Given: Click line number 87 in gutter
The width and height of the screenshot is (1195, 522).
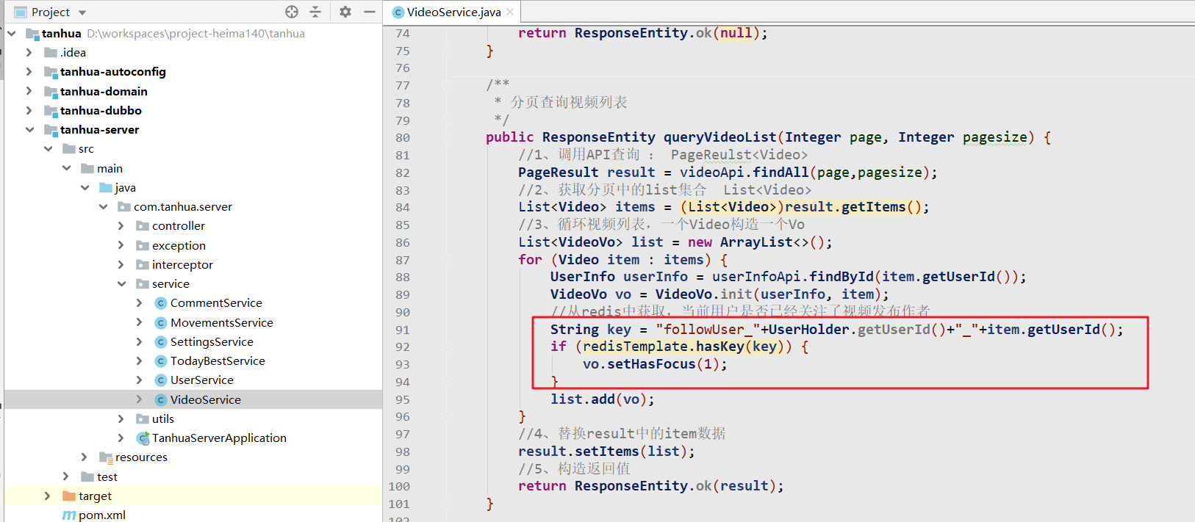Looking at the screenshot, I should [x=403, y=260].
